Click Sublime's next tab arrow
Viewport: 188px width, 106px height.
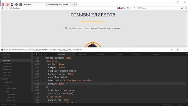pos(37,54)
